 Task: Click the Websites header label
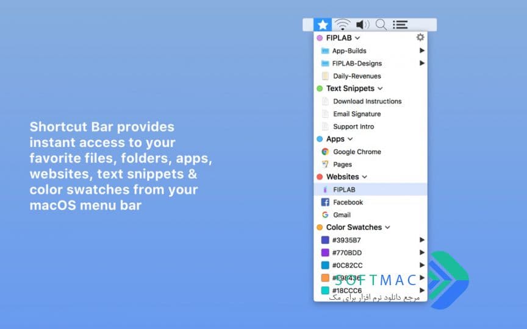pyautogui.click(x=342, y=177)
